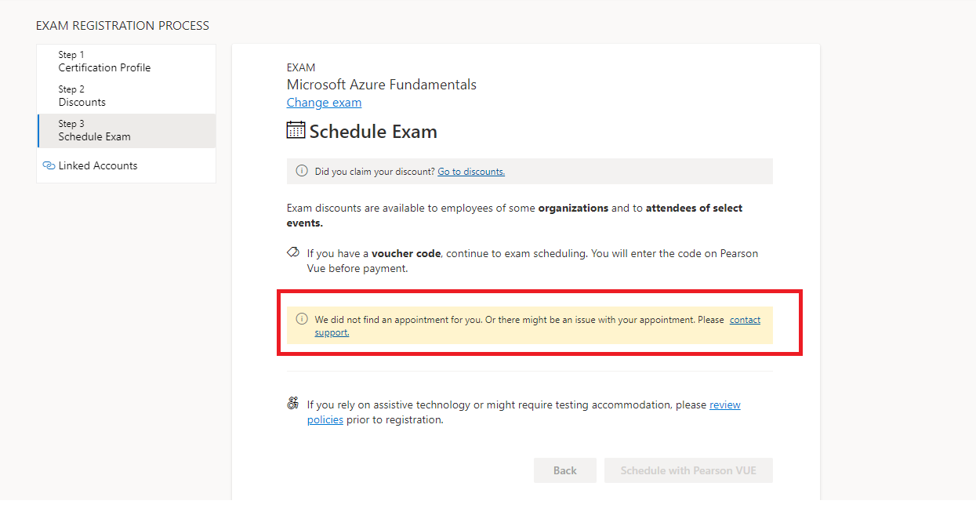Click the accessibility icon near assistive technology note
The image size is (976, 526).
tap(292, 403)
